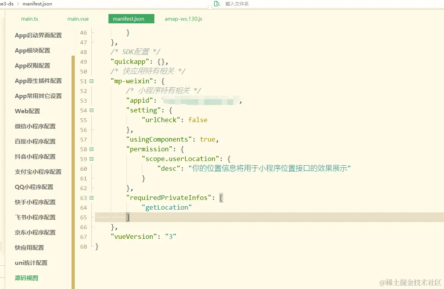Open App原生插件配置 section
Image resolution: width=444 pixels, height=289 pixels.
point(38,81)
